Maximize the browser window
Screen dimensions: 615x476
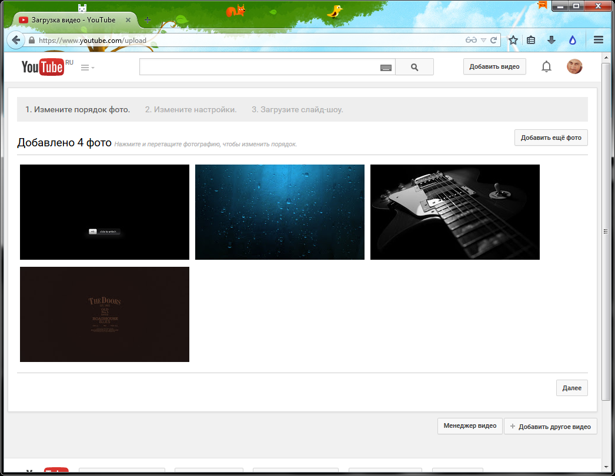576,5
